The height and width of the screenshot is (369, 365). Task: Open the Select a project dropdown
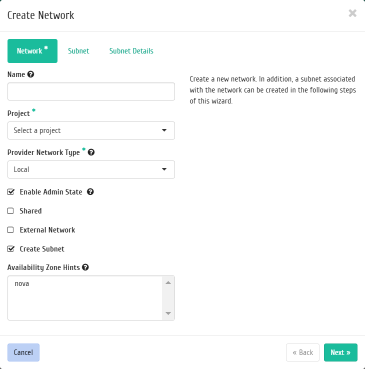coord(91,130)
